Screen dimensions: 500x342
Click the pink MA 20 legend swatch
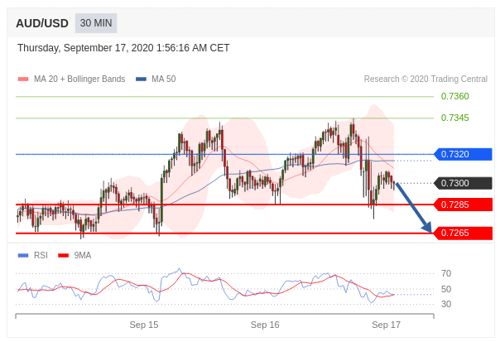pos(23,79)
